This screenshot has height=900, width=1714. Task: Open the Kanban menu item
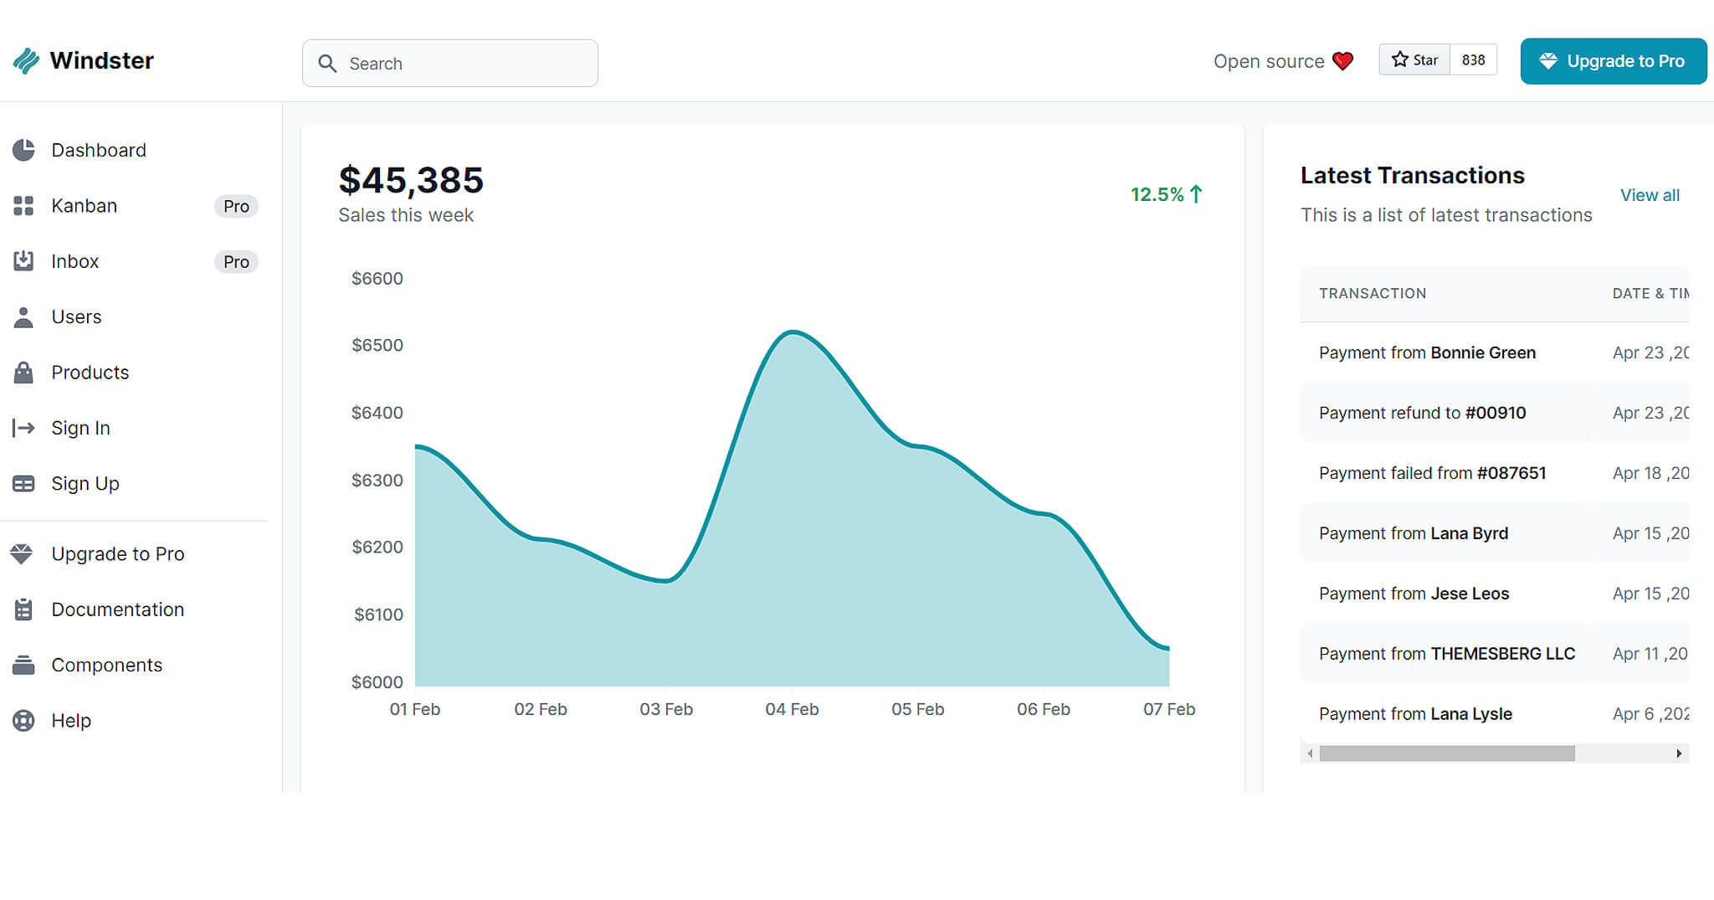134,206
